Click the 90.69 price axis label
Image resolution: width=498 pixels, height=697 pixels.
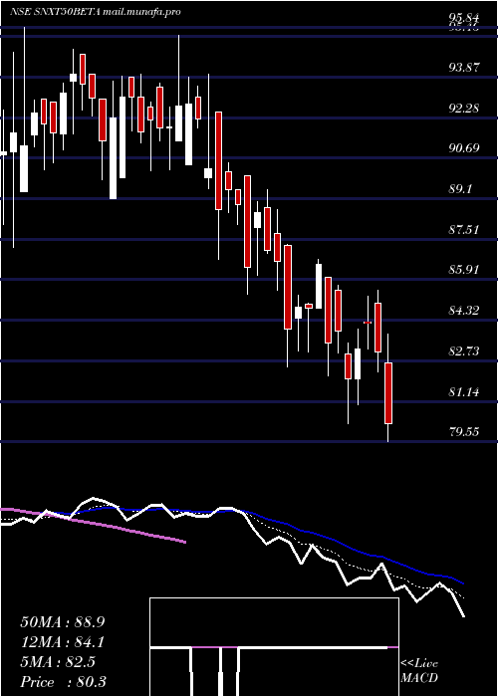[x=464, y=148]
